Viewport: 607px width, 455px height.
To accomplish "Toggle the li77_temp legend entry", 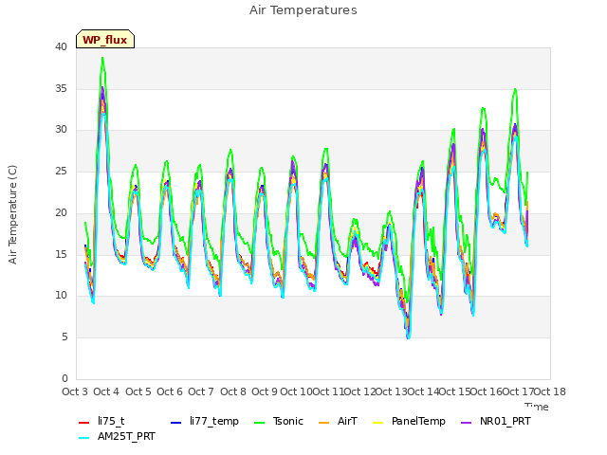I will click(205, 421).
